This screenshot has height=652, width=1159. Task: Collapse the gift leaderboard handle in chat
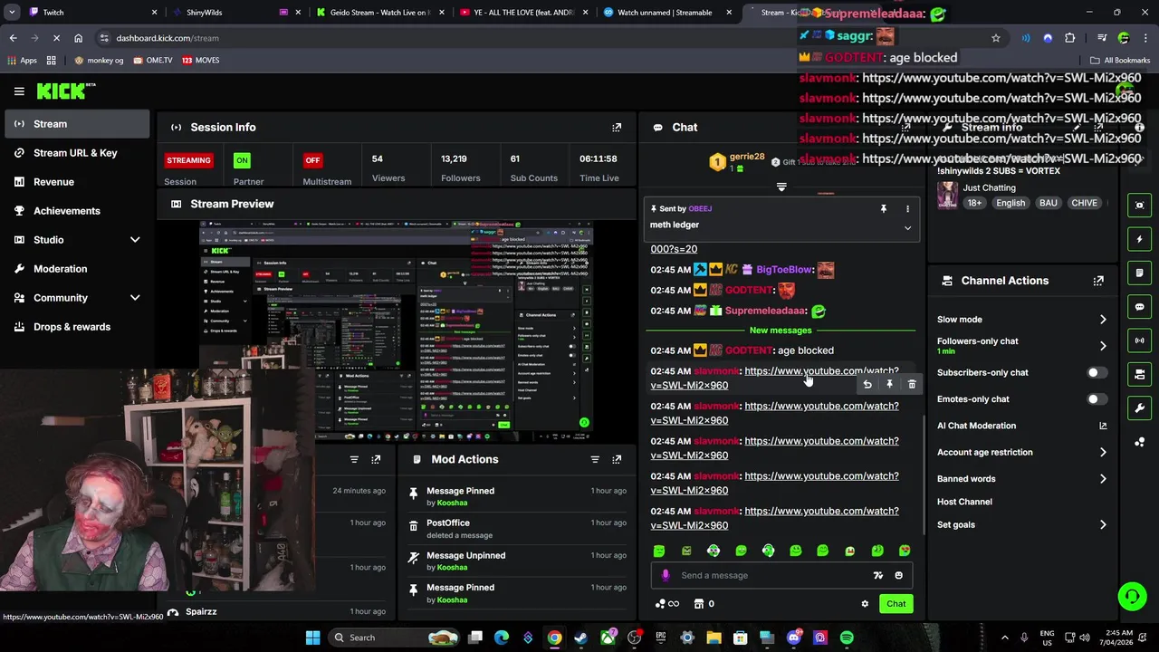[x=781, y=187]
